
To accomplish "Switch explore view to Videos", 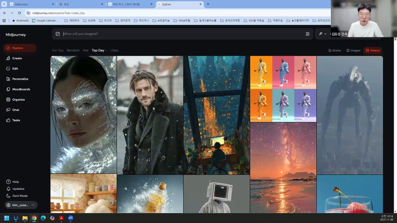I will coord(372,51).
